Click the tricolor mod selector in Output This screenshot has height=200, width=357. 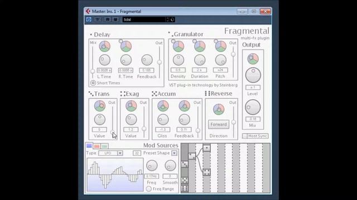coord(253,59)
